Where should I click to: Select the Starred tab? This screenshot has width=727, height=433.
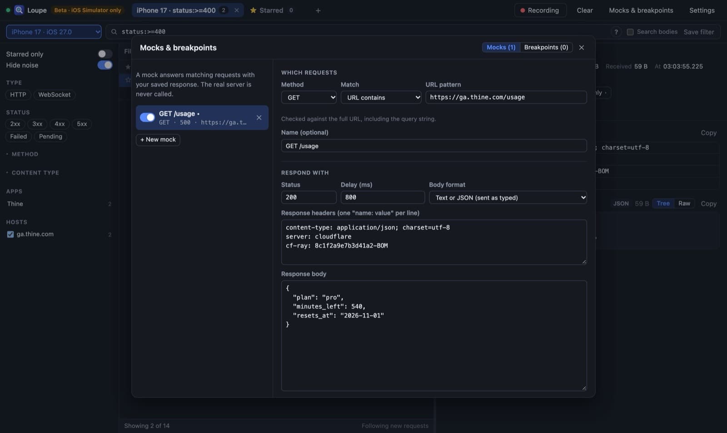tap(271, 10)
